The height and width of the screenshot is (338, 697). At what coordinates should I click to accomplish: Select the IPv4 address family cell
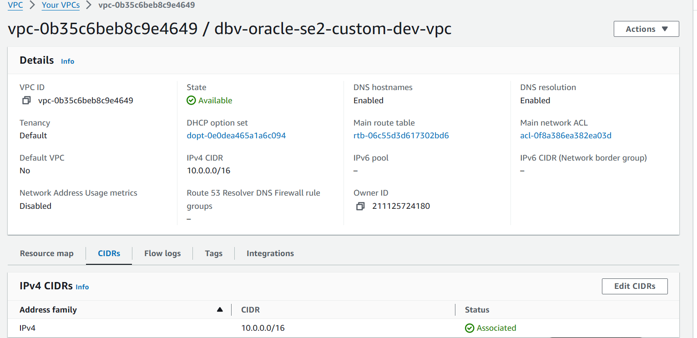point(27,328)
